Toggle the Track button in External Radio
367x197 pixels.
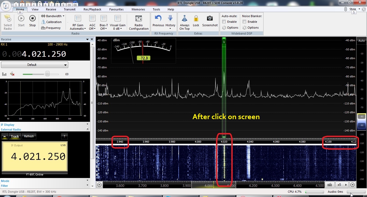click(x=15, y=137)
